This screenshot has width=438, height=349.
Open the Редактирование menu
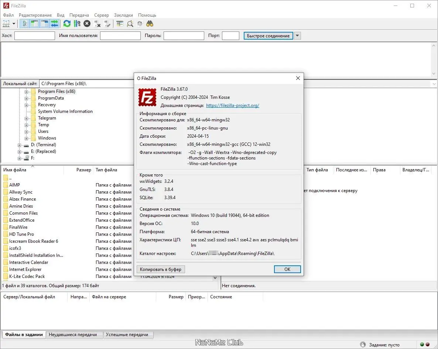35,15
